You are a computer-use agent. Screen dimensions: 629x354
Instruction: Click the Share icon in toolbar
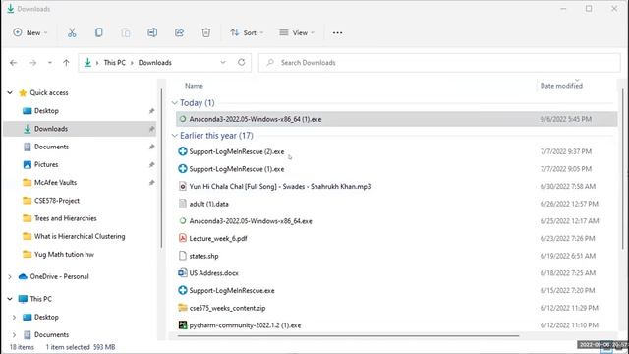pyautogui.click(x=179, y=32)
